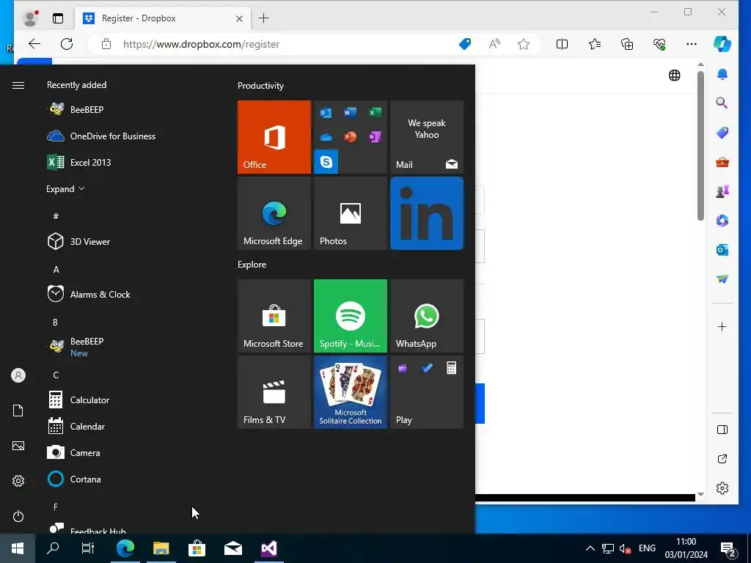The height and width of the screenshot is (563, 751).
Task: Refresh the Dropbox register page
Action: [x=67, y=44]
